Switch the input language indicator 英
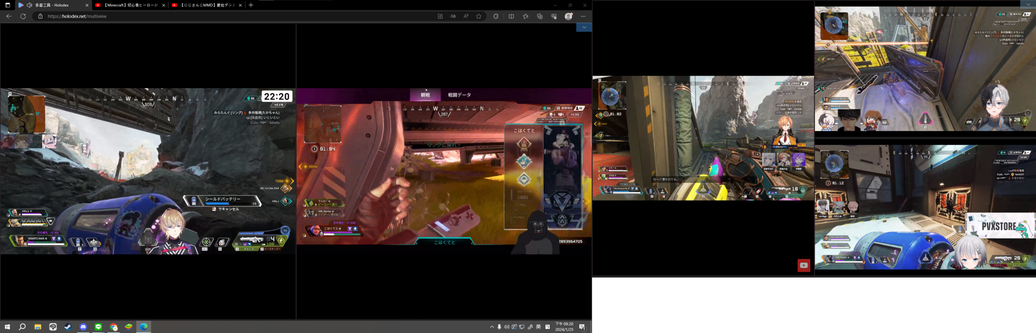1036x333 pixels. pyautogui.click(x=538, y=327)
